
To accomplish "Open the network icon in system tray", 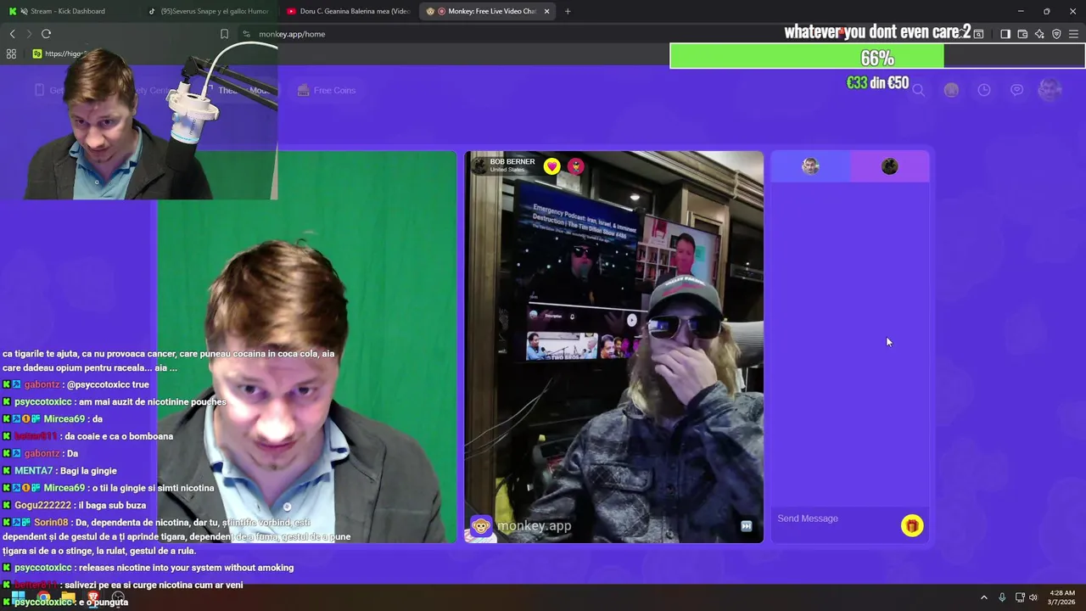I will click(x=1020, y=597).
